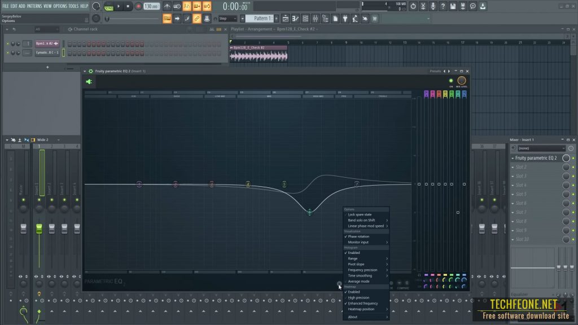Open the HELP menu
Viewport: 578px width, 325px height.
click(84, 6)
